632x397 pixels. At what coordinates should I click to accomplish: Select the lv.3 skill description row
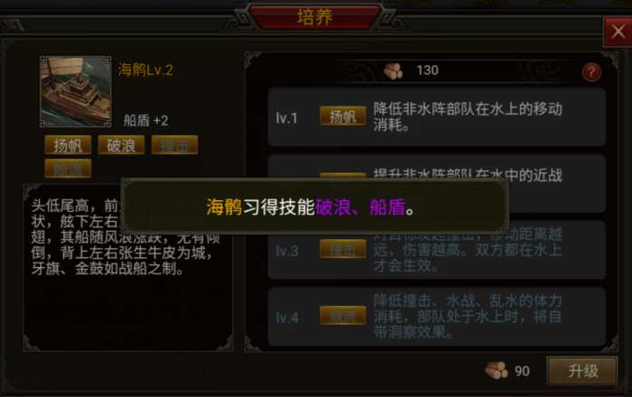coord(437,250)
